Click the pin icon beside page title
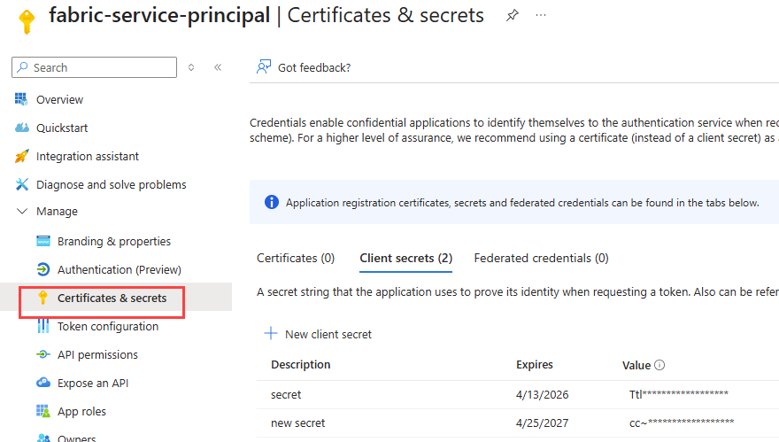The width and height of the screenshot is (779, 442). coord(512,16)
